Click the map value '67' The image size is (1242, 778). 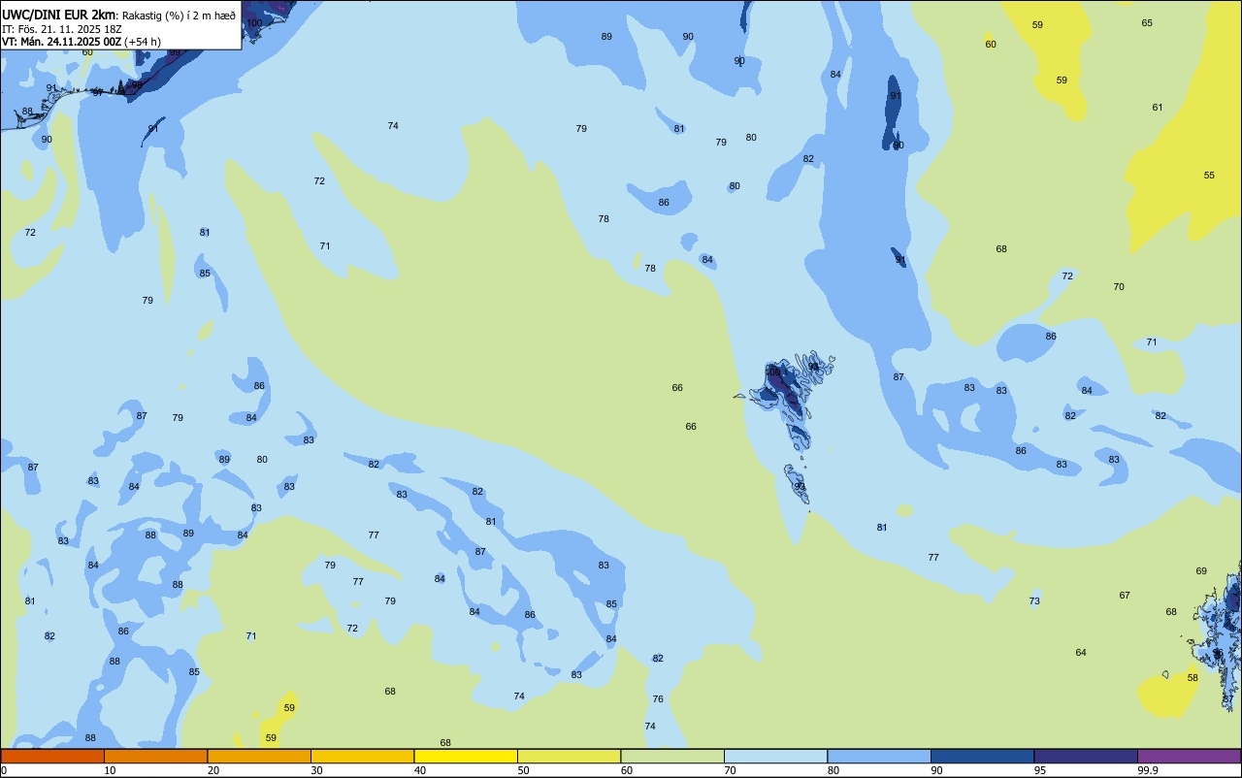tap(1125, 596)
